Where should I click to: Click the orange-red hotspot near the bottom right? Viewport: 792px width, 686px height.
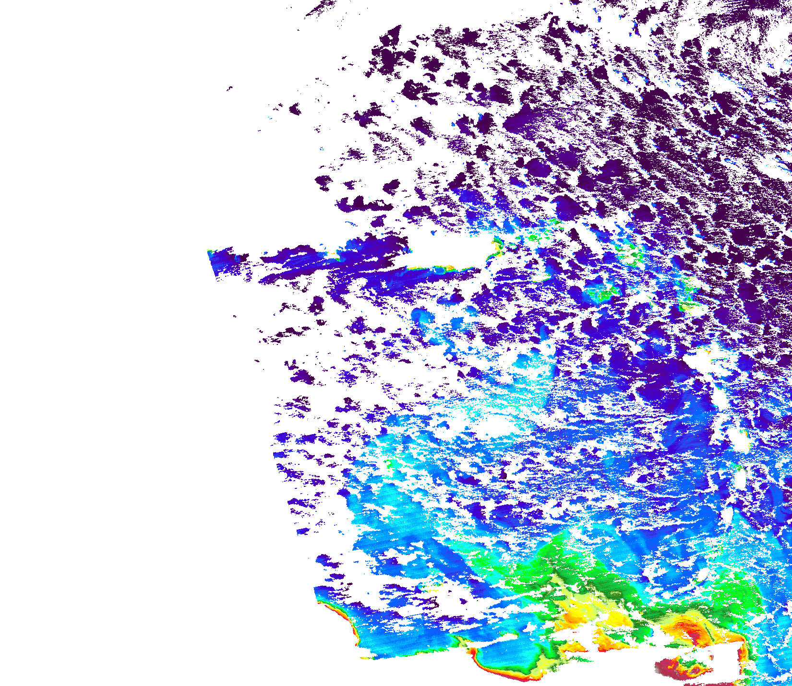click(689, 631)
